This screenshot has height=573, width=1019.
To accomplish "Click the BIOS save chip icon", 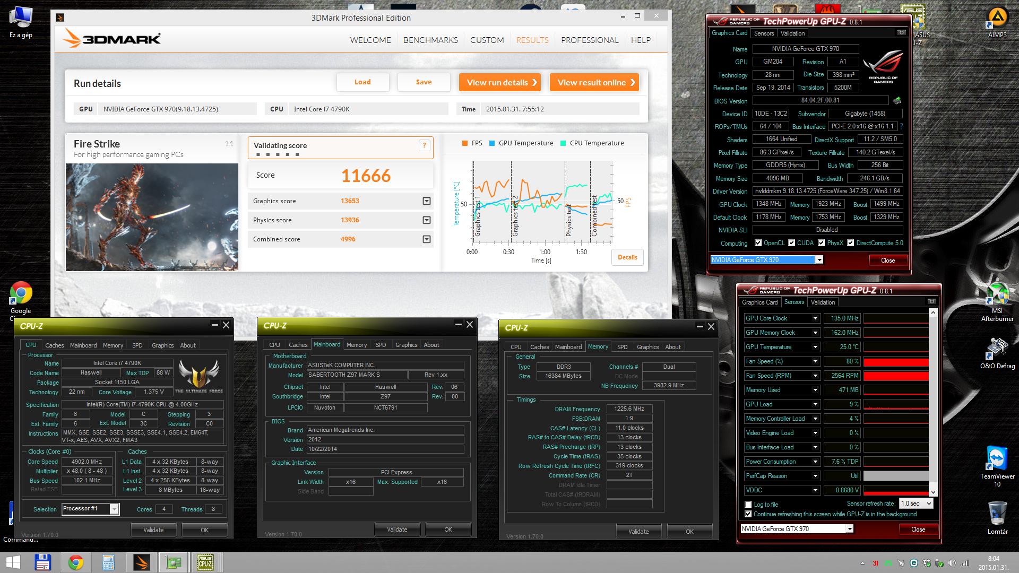I will point(897,101).
